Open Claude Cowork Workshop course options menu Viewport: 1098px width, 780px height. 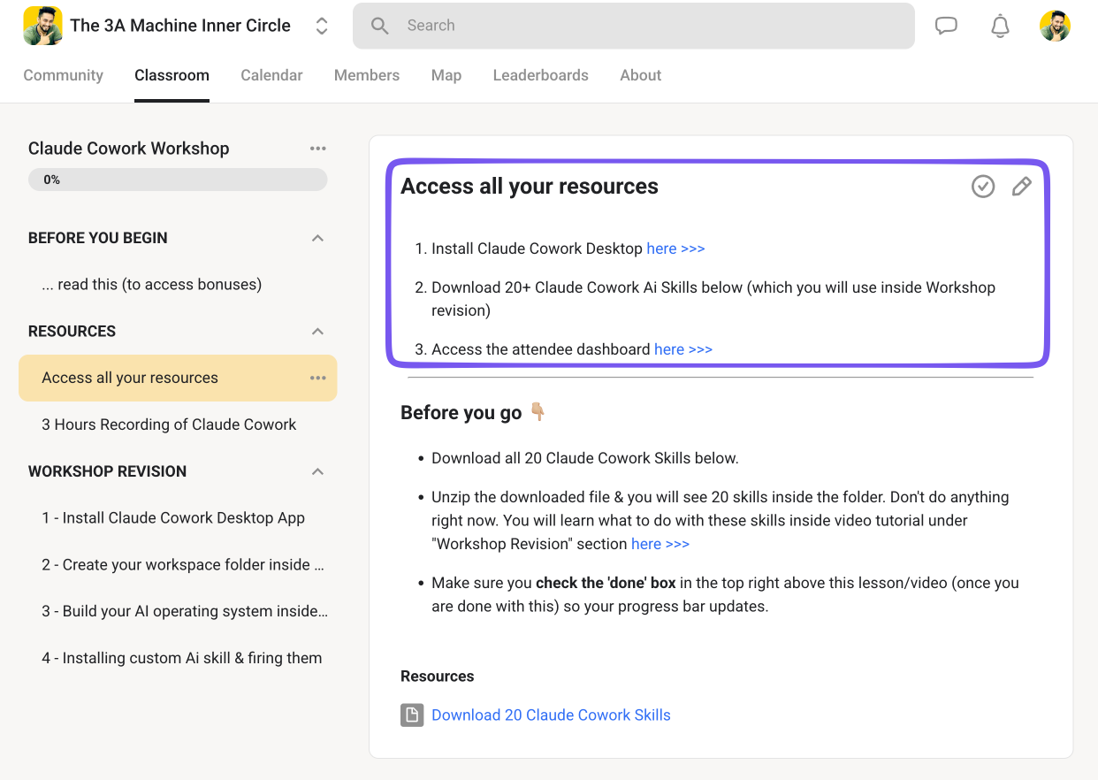pos(318,149)
